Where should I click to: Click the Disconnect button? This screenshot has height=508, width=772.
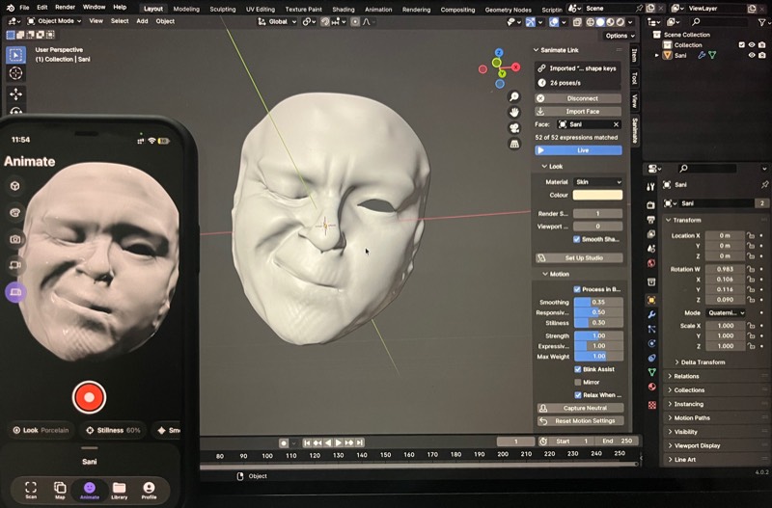[x=578, y=98]
